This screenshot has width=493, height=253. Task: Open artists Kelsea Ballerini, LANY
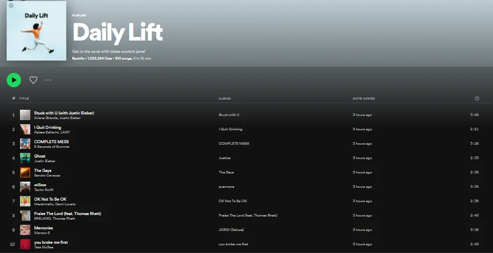click(x=52, y=132)
